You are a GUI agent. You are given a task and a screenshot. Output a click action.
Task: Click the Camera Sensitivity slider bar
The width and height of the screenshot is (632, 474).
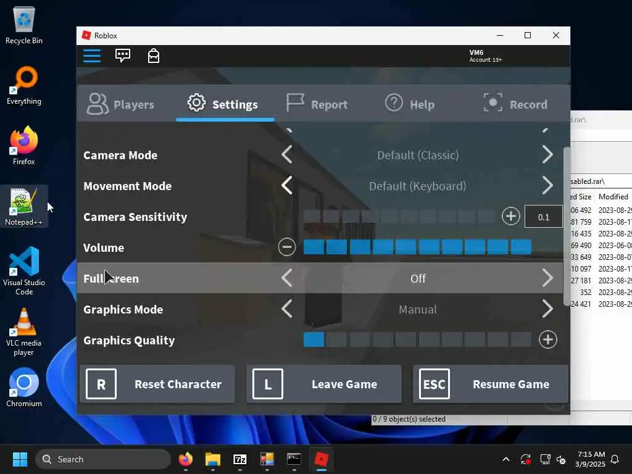399,217
